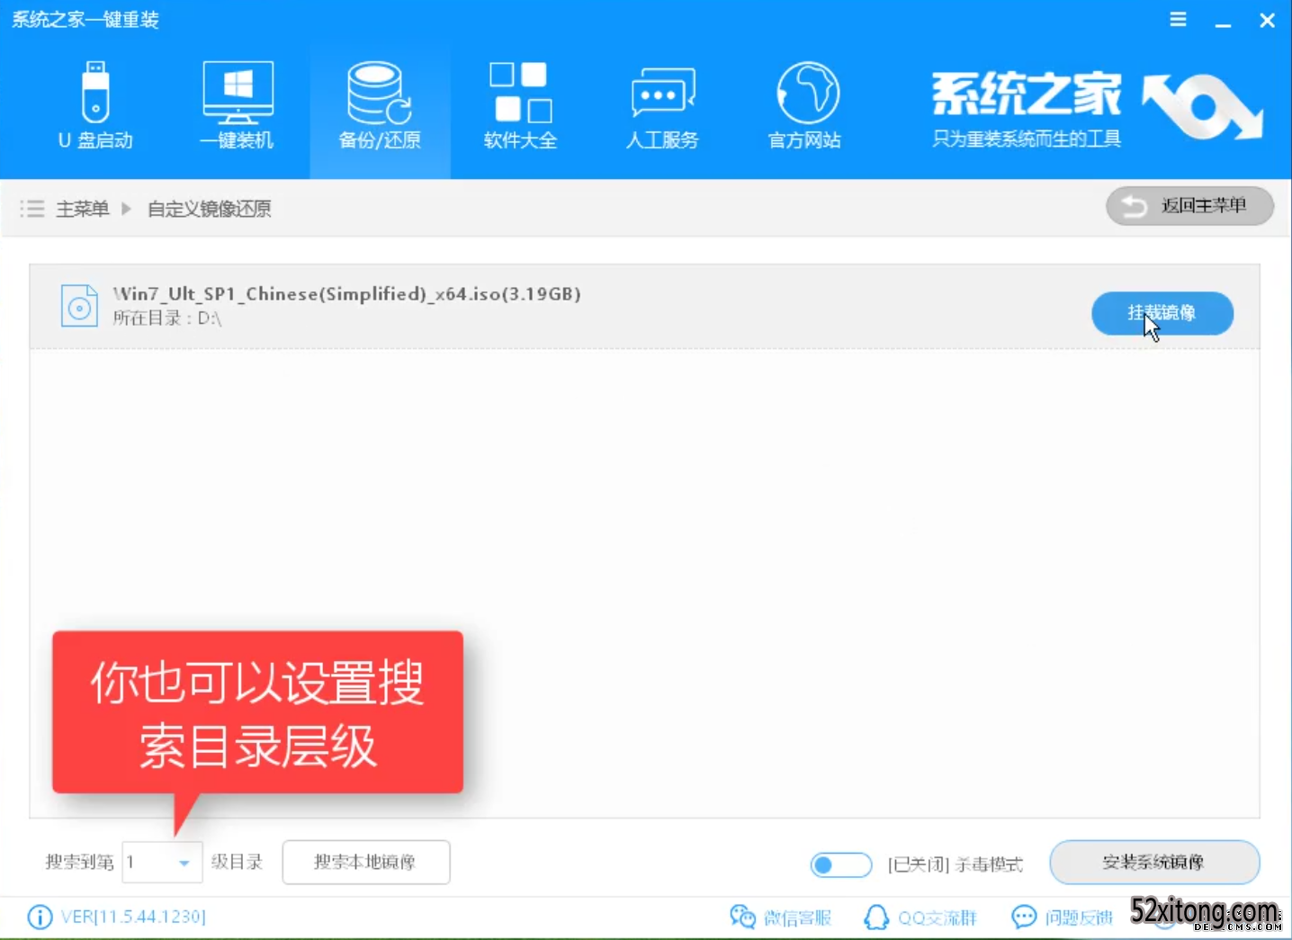
Task: Click the 搜索本地镜像 search button
Action: coord(365,862)
